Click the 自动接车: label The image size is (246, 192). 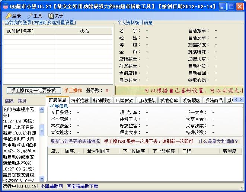pyautogui.click(x=199, y=31)
